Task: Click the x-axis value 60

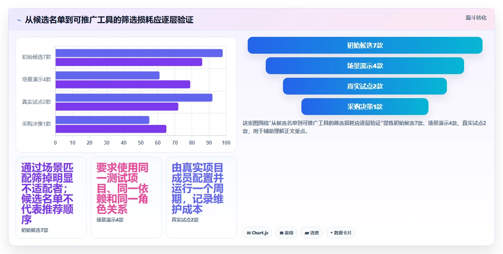Action: tap(158, 143)
